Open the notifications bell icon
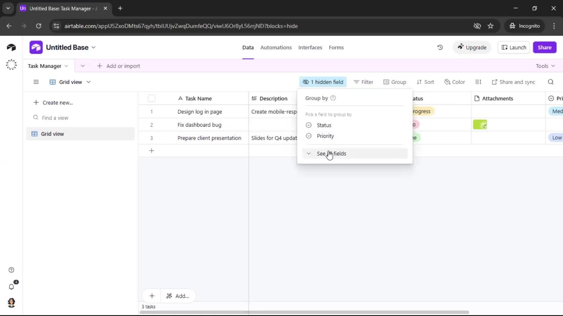 point(11,287)
